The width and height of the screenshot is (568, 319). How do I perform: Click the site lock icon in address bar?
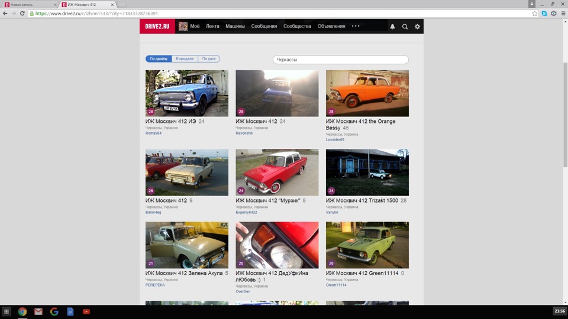point(32,14)
